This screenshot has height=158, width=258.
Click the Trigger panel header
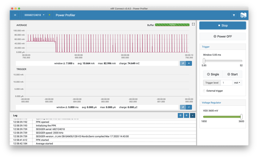tap(223, 47)
